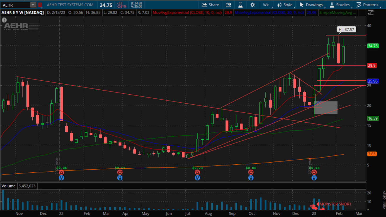Click the blue lightbulb icon near the 2022 marker
Image resolution: width=386 pixels, height=217 pixels.
pos(62,178)
